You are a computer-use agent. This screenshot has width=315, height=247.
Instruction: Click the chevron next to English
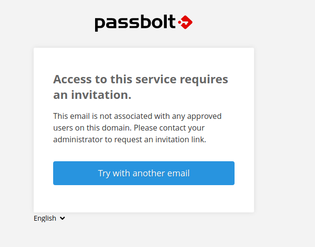point(62,219)
